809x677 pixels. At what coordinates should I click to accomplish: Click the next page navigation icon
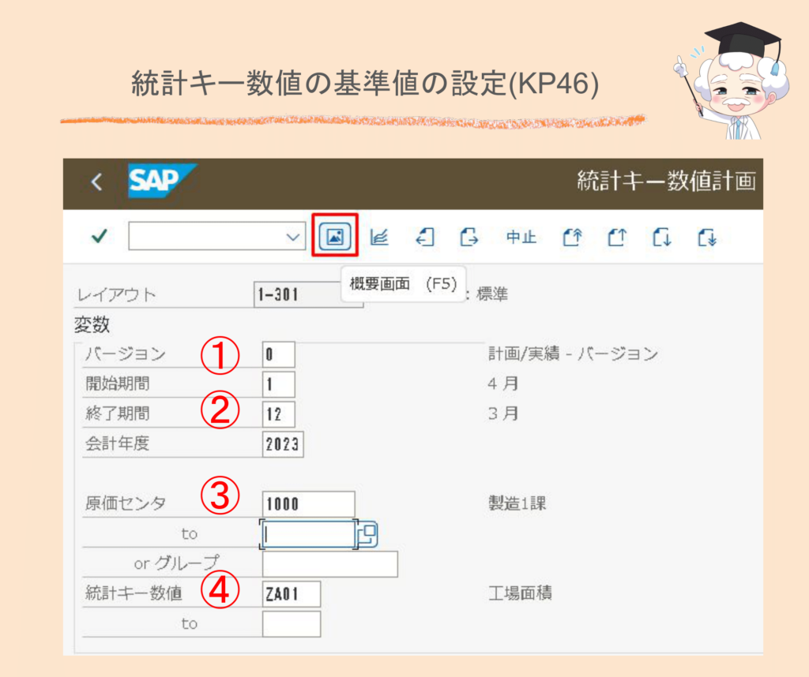[x=469, y=236]
